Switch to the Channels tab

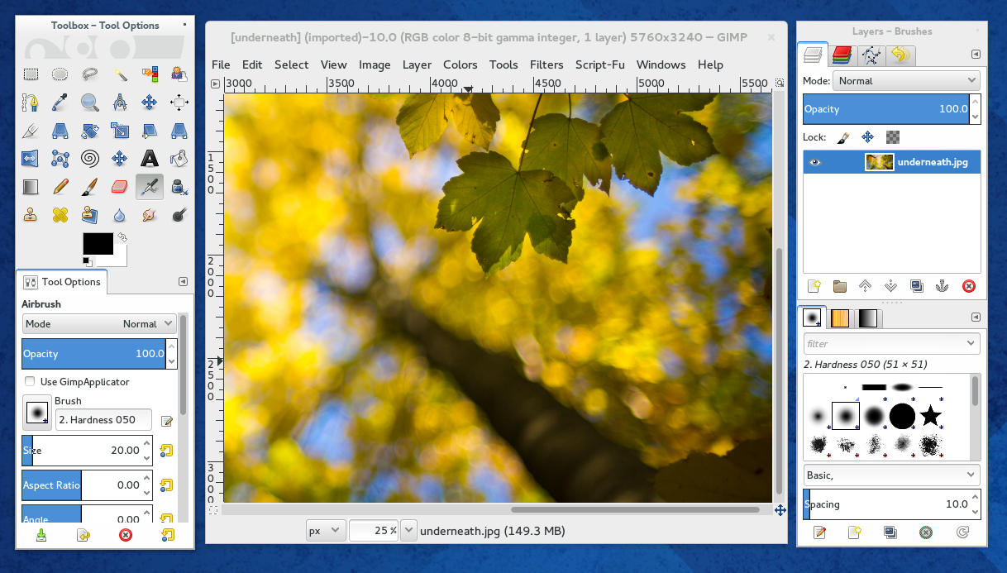842,55
